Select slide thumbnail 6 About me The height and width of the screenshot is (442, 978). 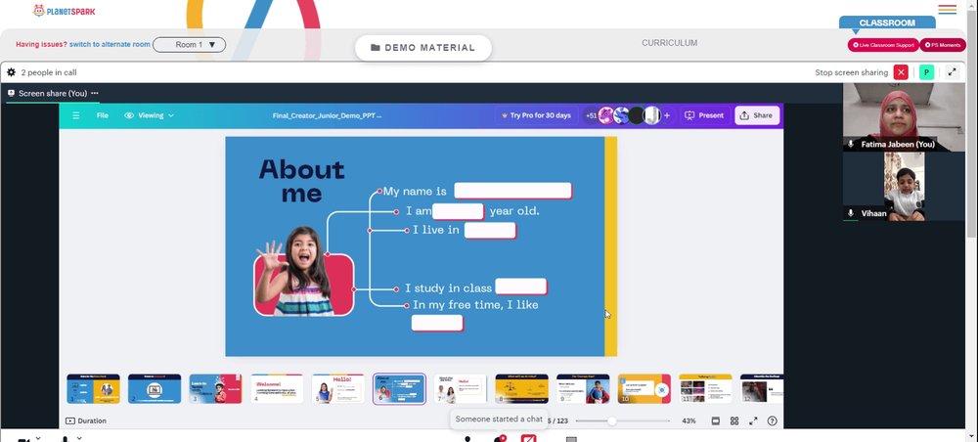399,389
